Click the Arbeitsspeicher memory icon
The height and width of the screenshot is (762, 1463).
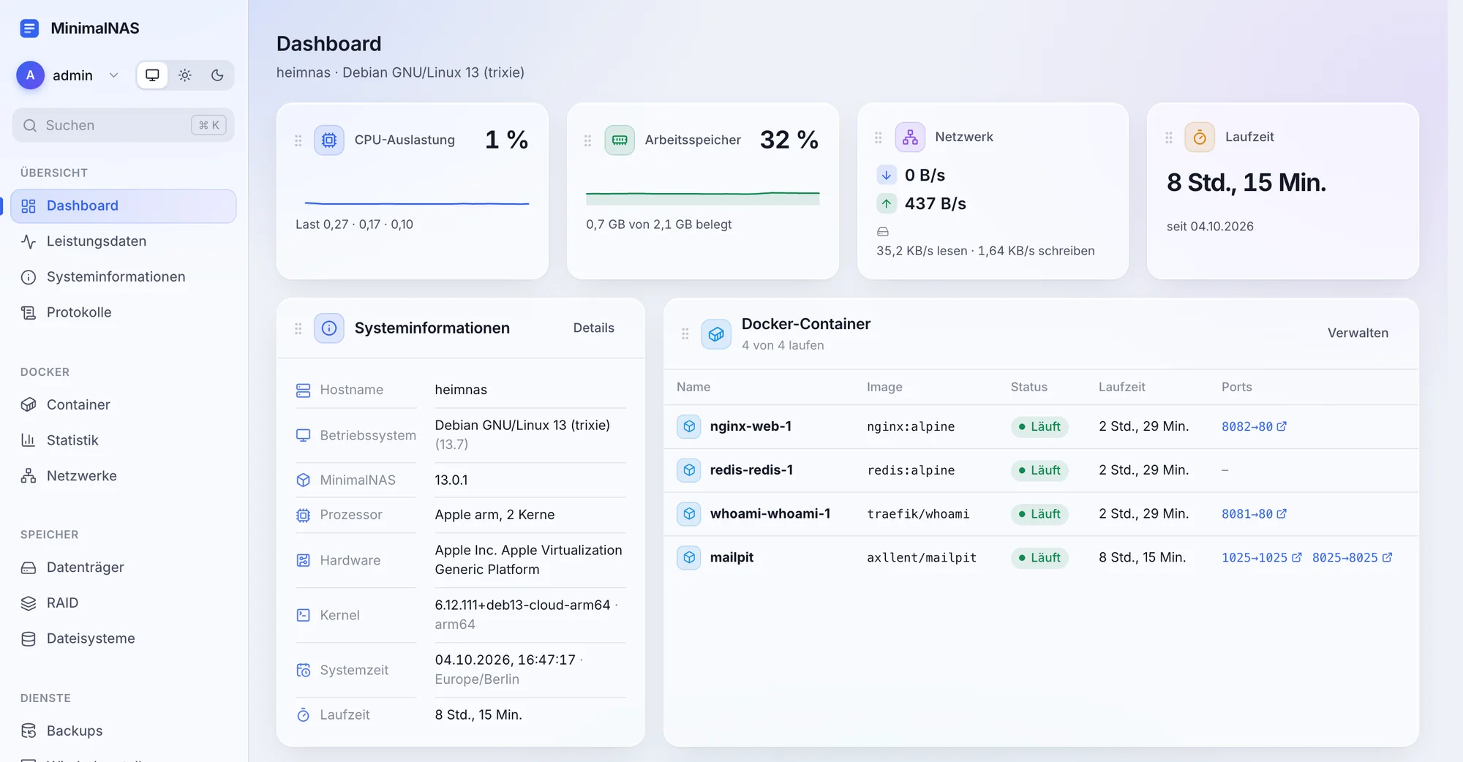tap(620, 140)
